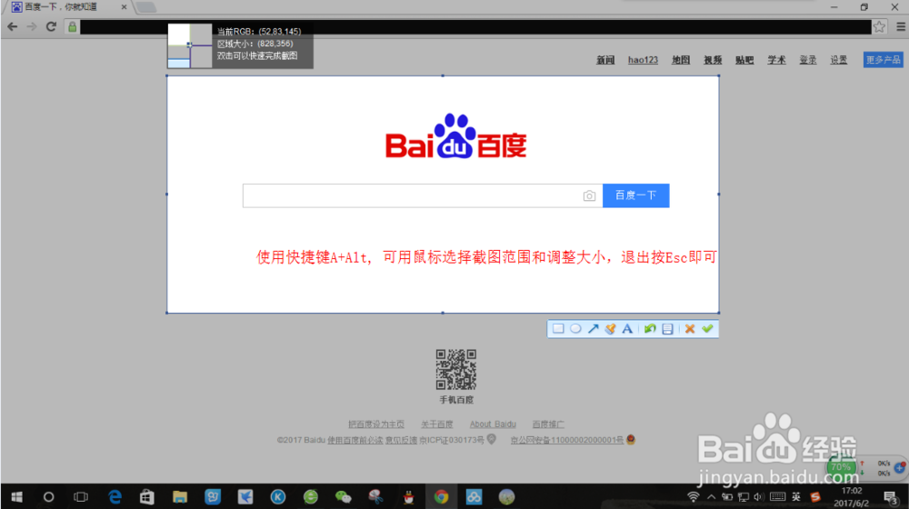Screen dimensions: 909x509
Task: Confirm the screenshot with green checkmark
Action: (707, 329)
